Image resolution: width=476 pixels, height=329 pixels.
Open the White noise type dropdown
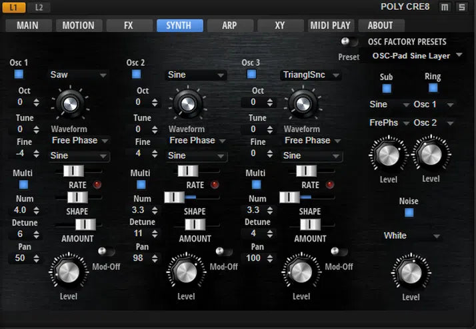point(413,236)
